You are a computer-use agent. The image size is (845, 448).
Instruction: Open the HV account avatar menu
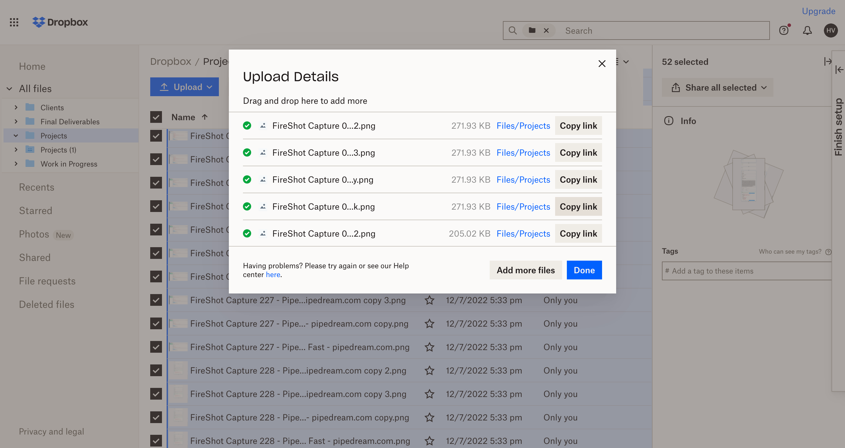831,30
